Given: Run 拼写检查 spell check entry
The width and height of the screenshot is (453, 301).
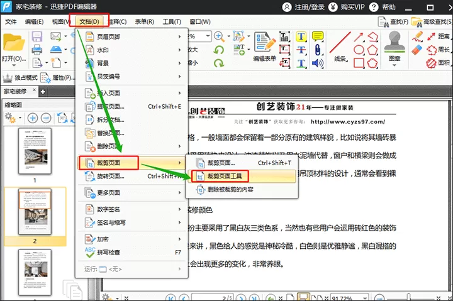Looking at the screenshot, I should (x=131, y=253).
